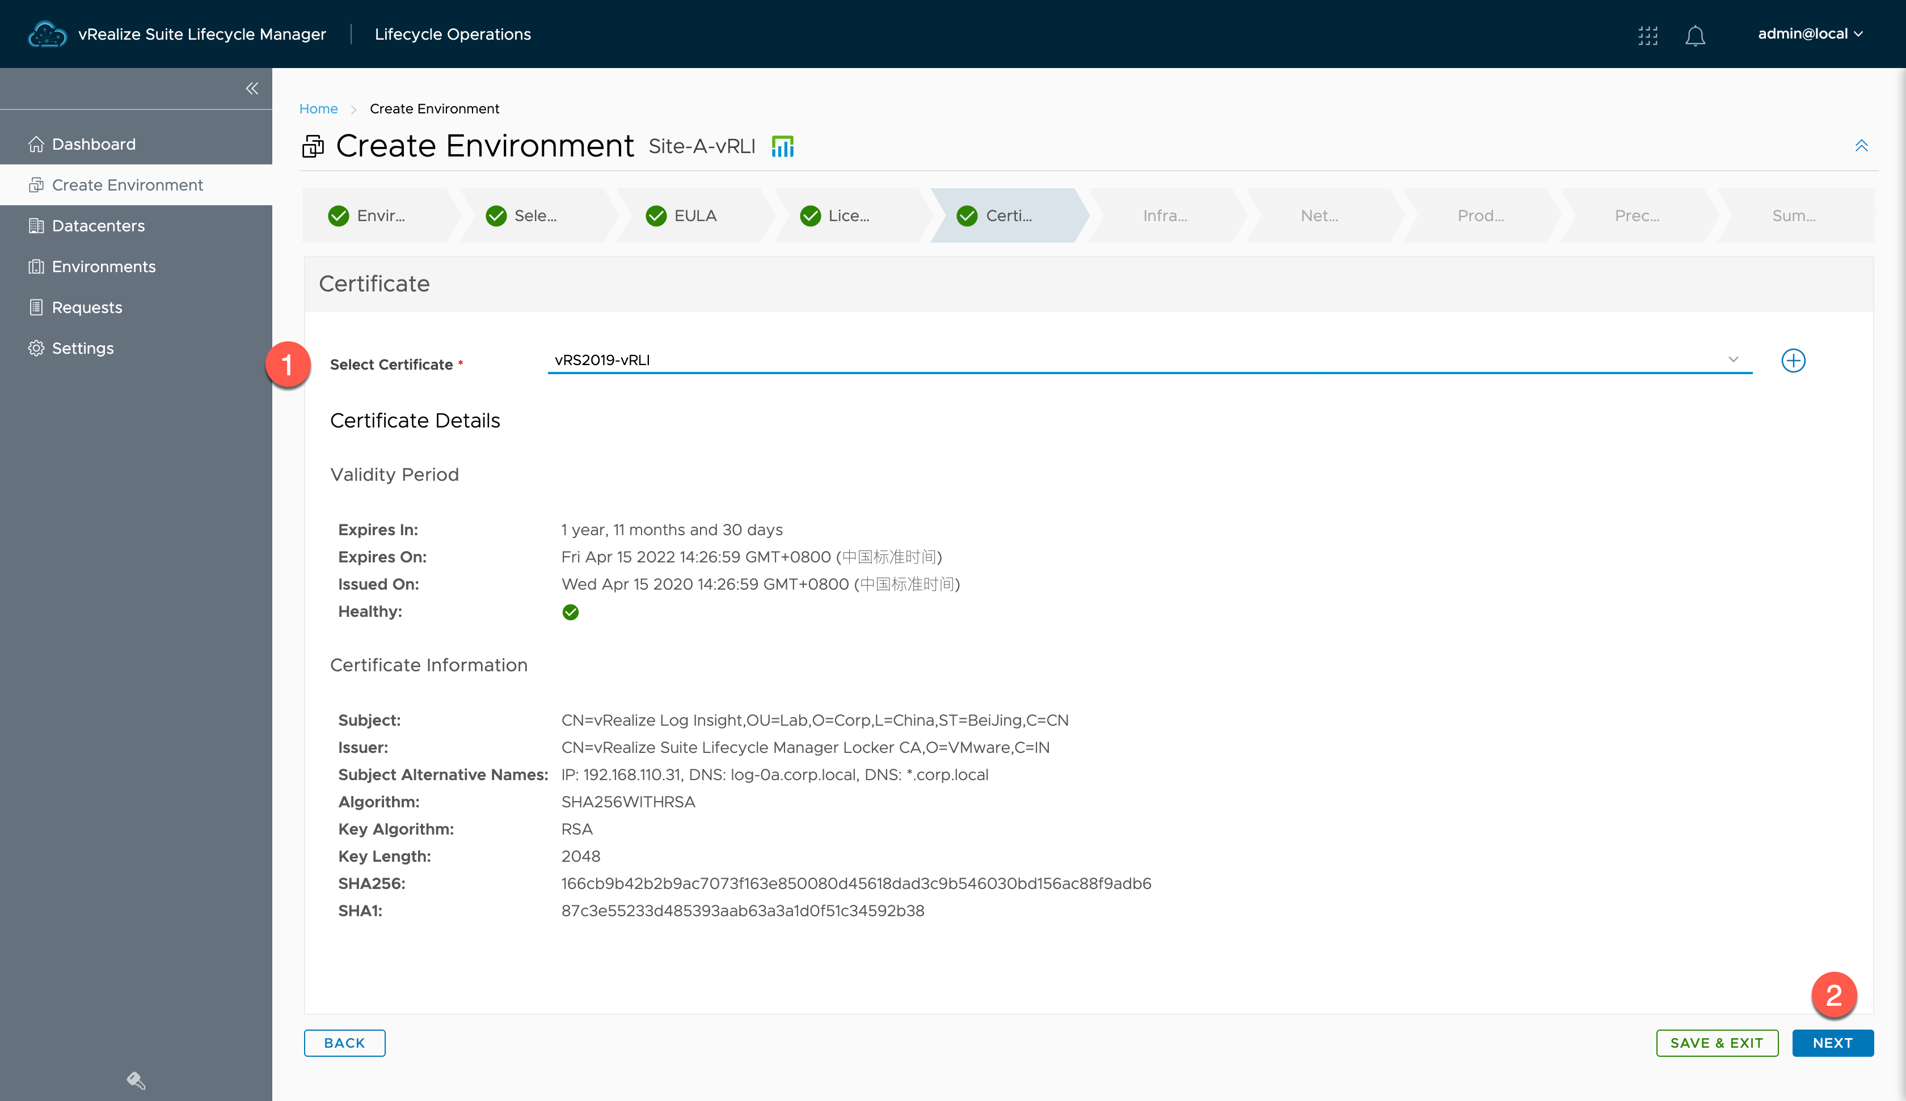Image resolution: width=1906 pixels, height=1101 pixels.
Task: Click the Expires On date value
Action: pyautogui.click(x=751, y=557)
